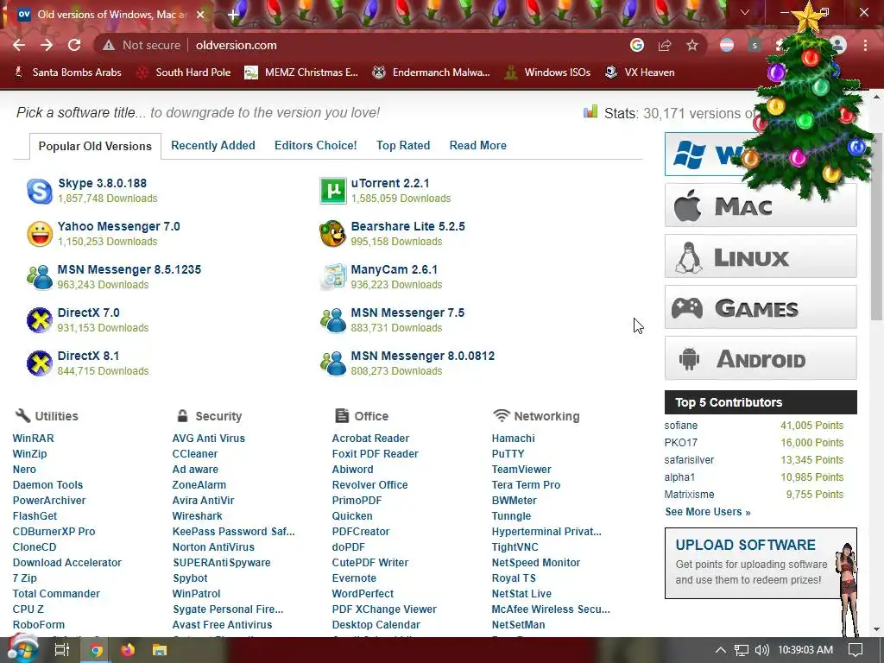Open the CCleaner security link
The height and width of the screenshot is (663, 884).
(194, 454)
